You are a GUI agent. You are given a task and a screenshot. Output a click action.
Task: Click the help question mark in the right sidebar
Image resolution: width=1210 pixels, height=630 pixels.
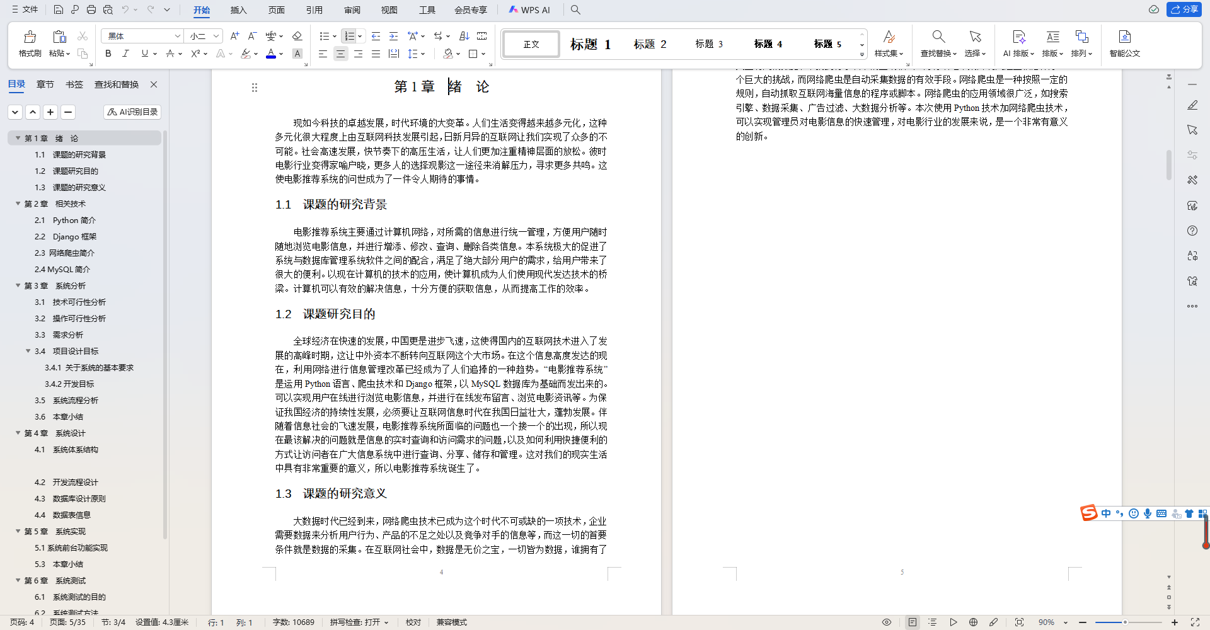1192,231
